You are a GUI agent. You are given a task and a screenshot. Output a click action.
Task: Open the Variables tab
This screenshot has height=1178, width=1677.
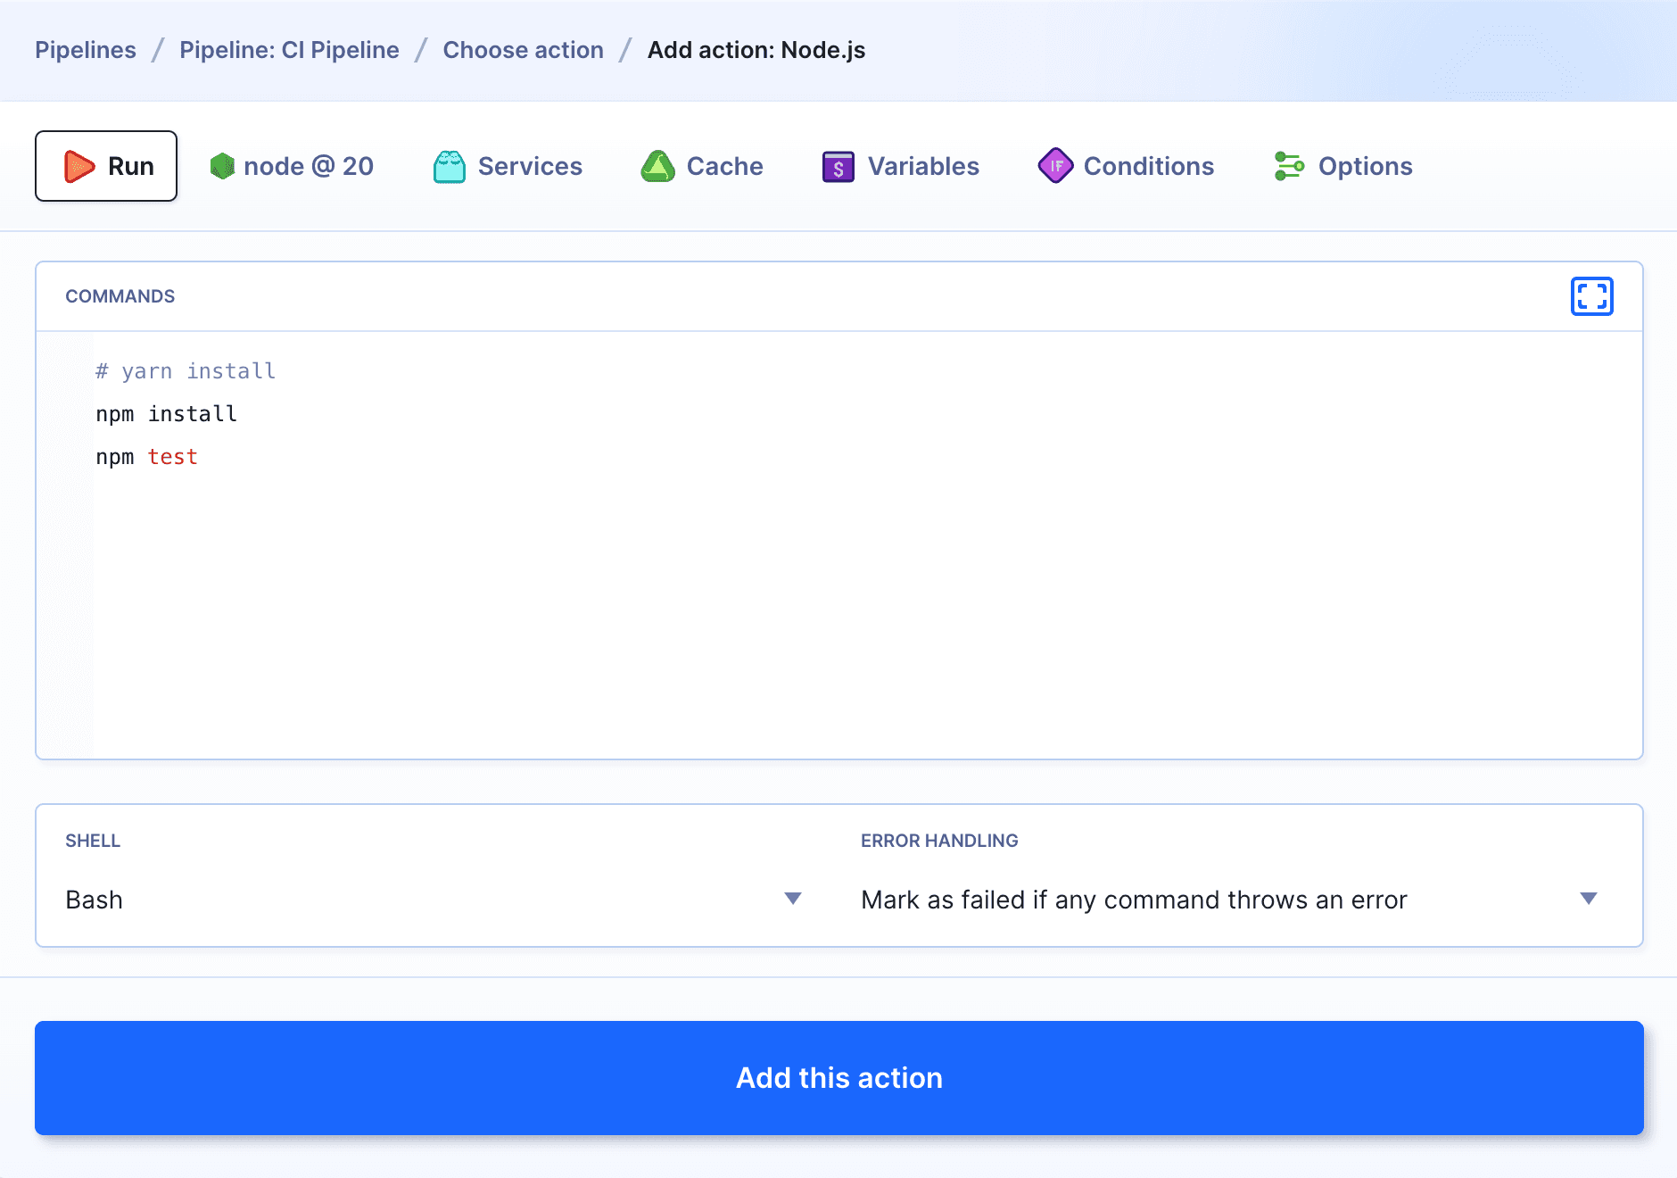[923, 167]
